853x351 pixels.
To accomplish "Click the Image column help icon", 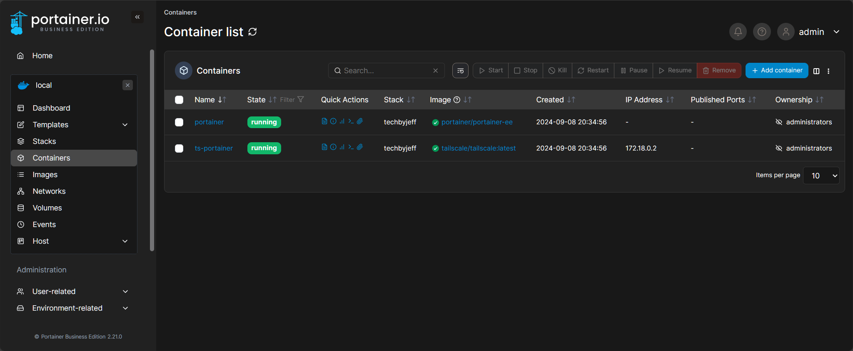I will pos(456,100).
